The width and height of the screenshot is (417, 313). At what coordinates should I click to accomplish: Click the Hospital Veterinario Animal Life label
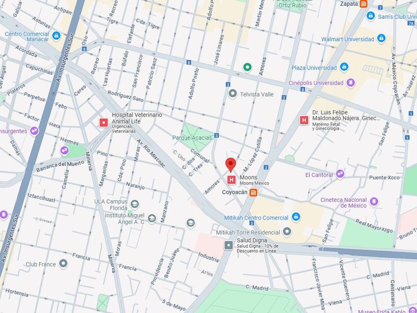tap(137, 118)
